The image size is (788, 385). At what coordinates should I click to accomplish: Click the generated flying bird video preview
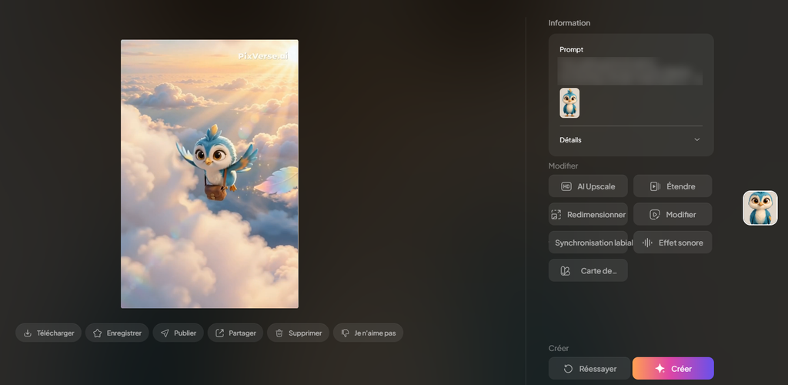209,174
